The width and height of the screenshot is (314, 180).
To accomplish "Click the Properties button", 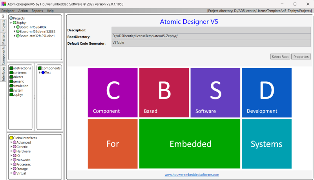I will pyautogui.click(x=301, y=57).
